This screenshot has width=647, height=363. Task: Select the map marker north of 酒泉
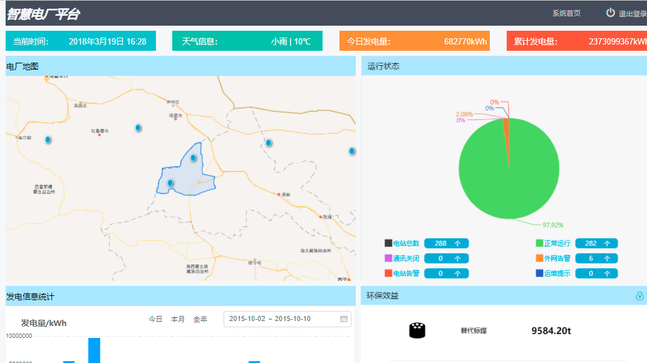coord(269,143)
